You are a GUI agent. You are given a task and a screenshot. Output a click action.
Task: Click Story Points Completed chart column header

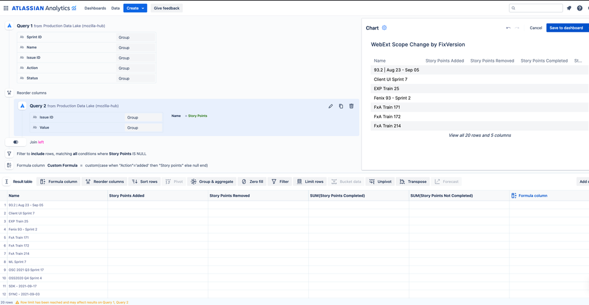544,61
